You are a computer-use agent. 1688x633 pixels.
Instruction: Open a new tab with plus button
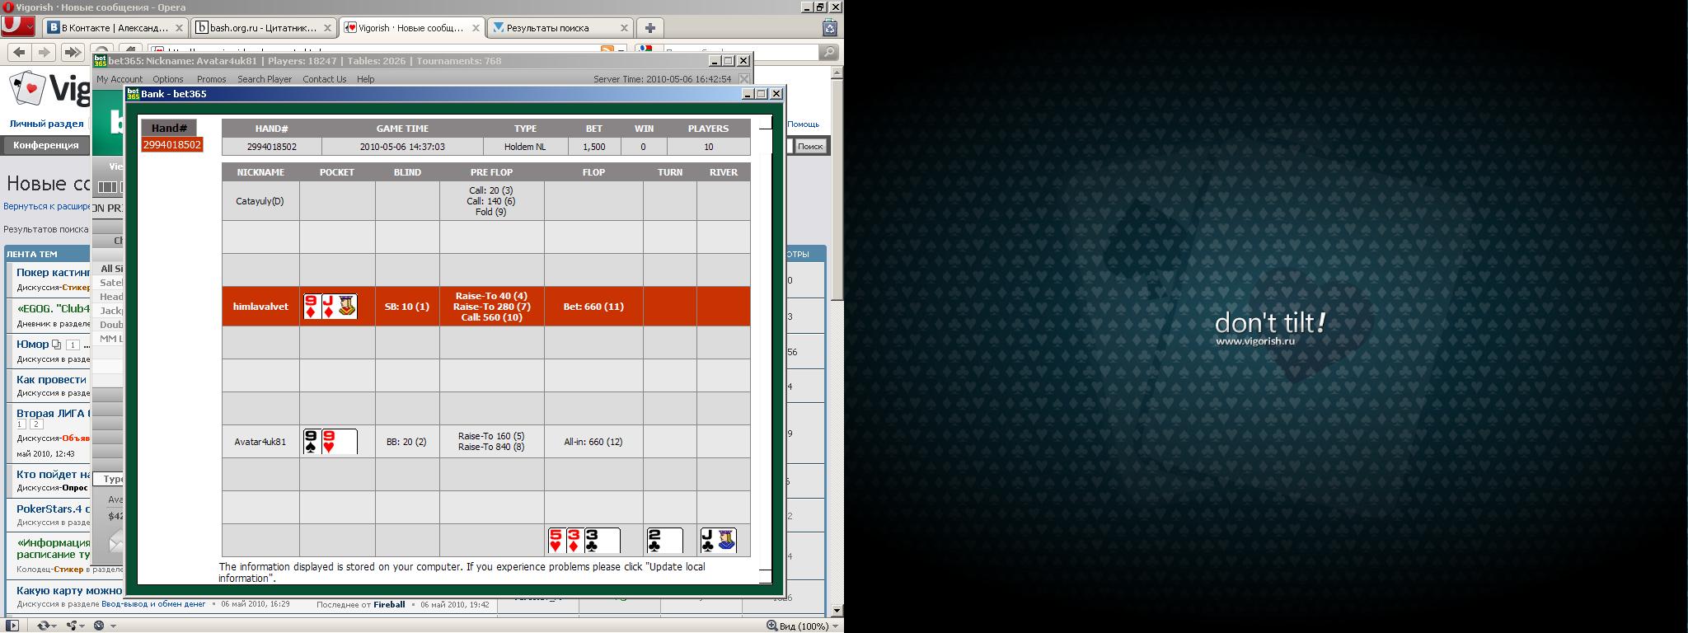click(649, 27)
